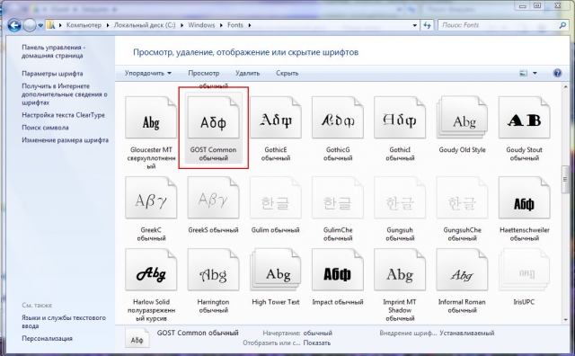Screen dimensions: 575x356
Task: Select the GothicG font icon
Action: tap(338, 118)
